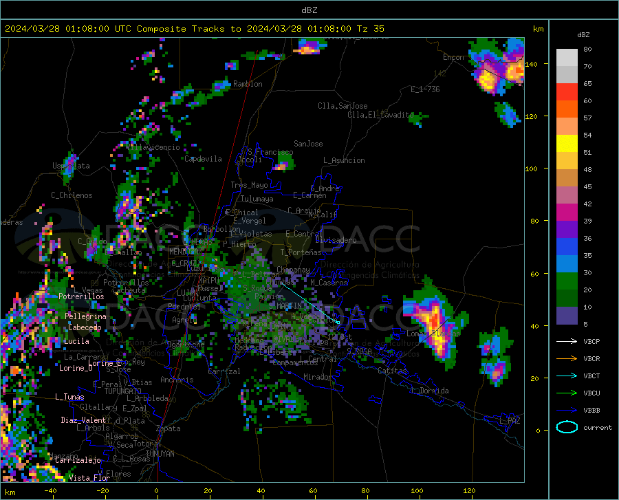This screenshot has height=500, width=619.
Task: Click the Zapata place label
Action: point(169,428)
